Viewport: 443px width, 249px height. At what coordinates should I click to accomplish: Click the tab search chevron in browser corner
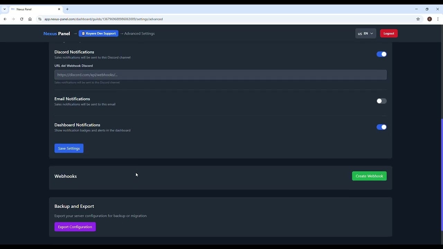tap(4, 9)
